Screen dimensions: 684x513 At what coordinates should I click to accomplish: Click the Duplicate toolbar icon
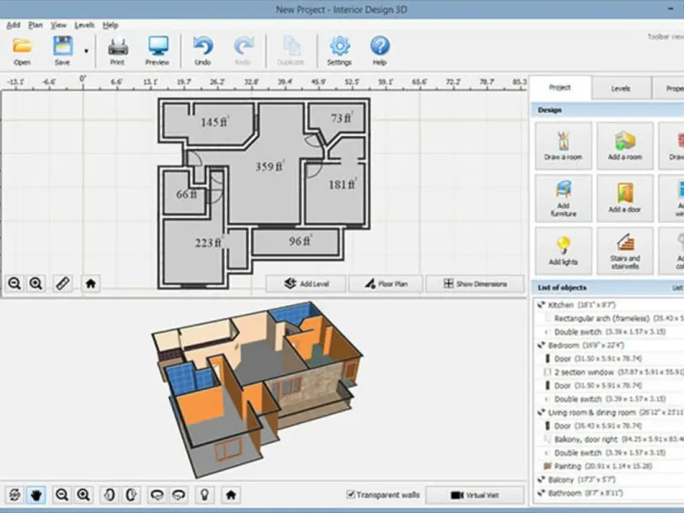coord(291,50)
